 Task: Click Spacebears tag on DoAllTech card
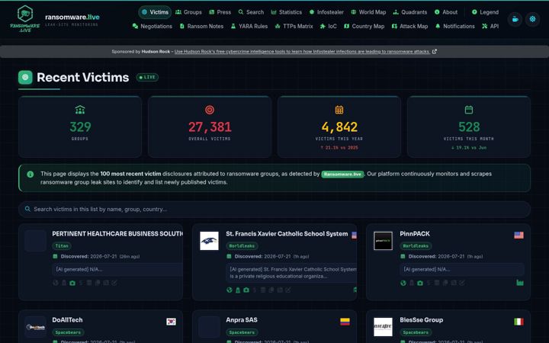pyautogui.click(x=68, y=332)
